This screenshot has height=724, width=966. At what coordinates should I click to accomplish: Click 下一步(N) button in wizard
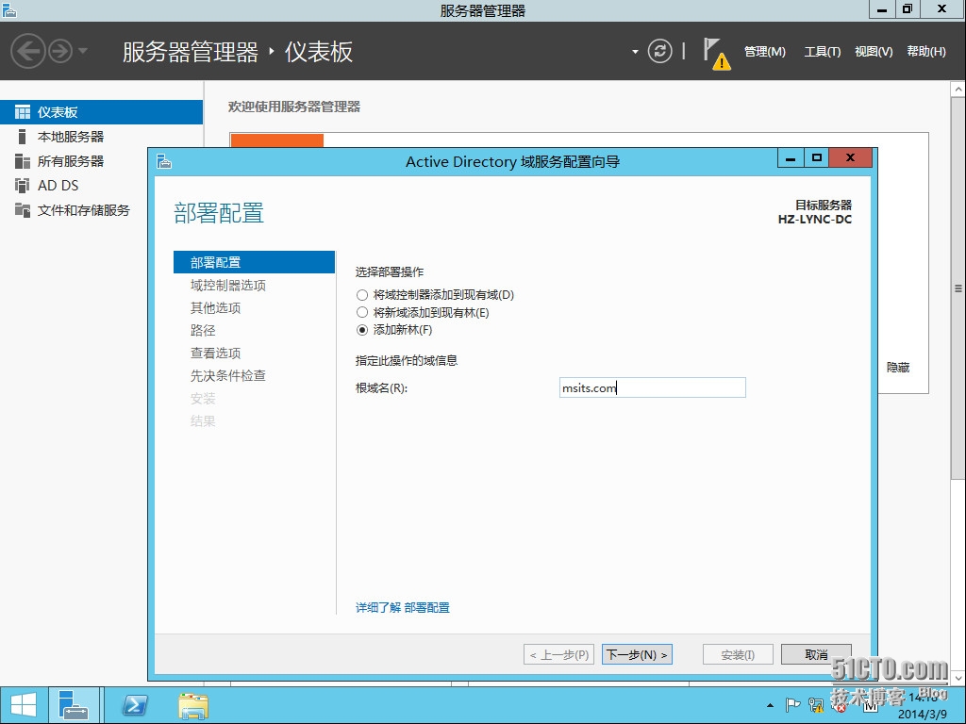pyautogui.click(x=637, y=654)
